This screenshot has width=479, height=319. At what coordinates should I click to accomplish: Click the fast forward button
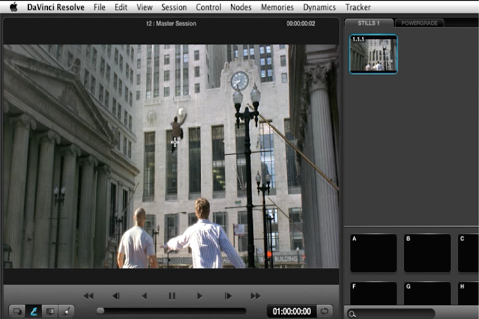coord(255,295)
